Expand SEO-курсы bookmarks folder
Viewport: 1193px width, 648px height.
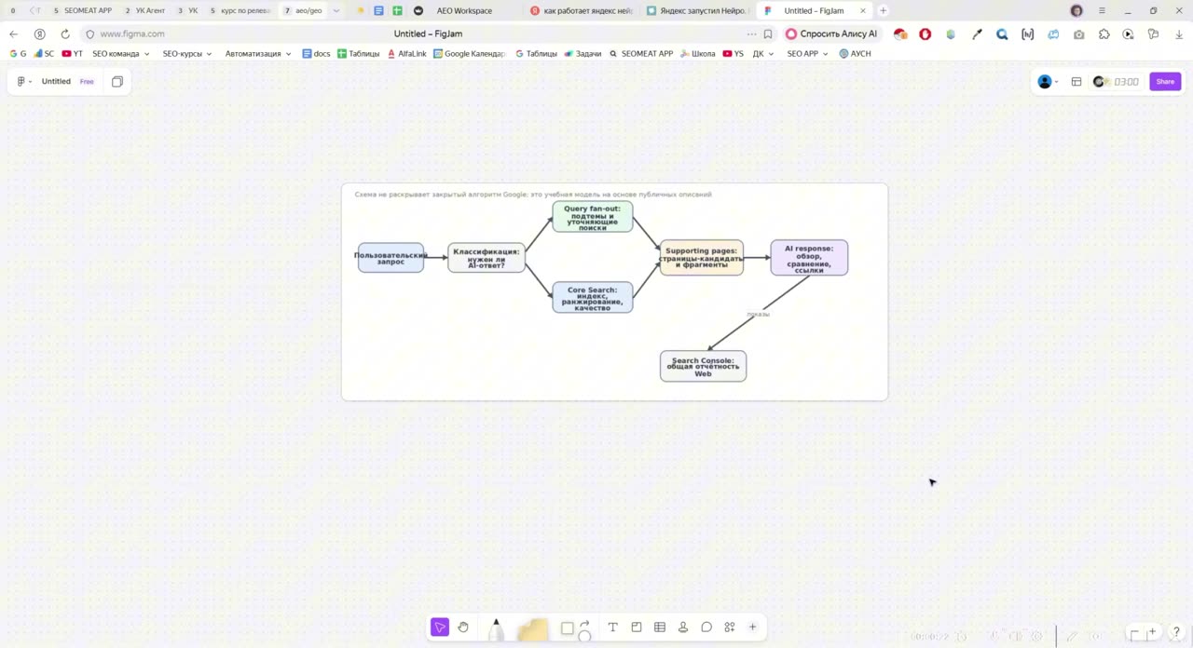pos(186,54)
